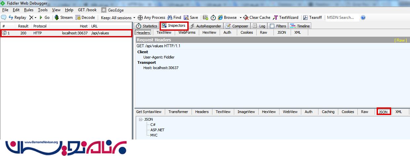The width and height of the screenshot is (410, 156).
Task: Click the Protocol column header
Action: click(x=40, y=26)
